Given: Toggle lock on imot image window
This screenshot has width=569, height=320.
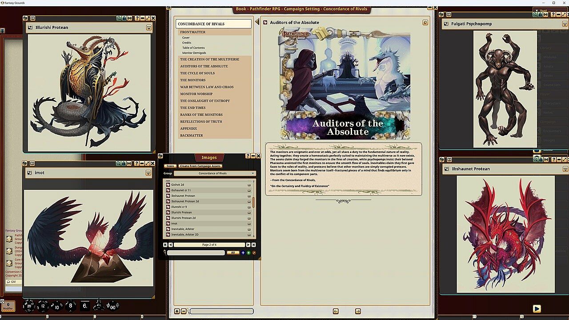Looking at the screenshot, I should [x=124, y=164].
